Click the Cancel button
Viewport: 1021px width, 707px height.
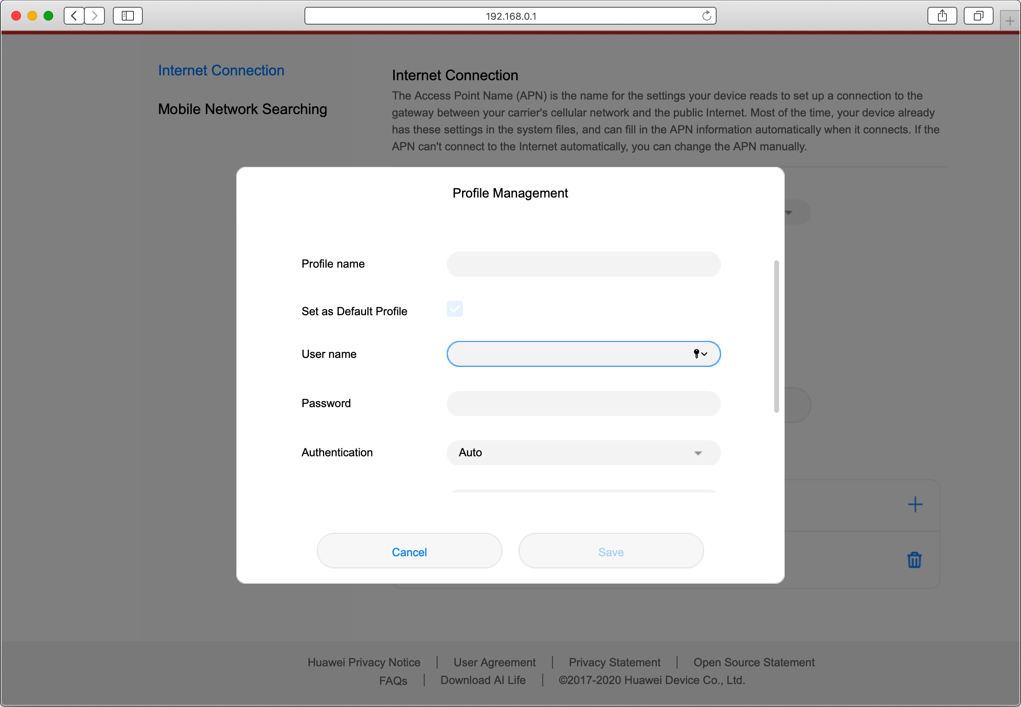click(409, 551)
